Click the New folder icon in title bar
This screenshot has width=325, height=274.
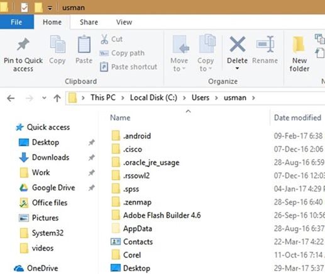[x=38, y=8]
